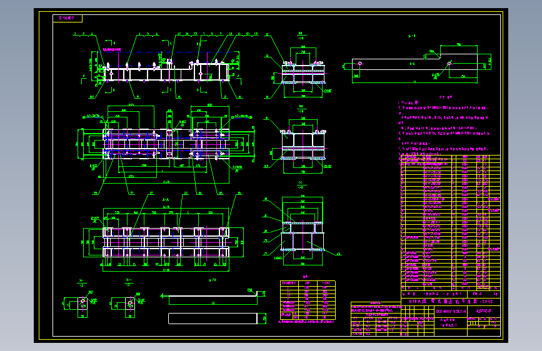Click the right hole on stepped plate detail
This screenshot has width=542, height=351.
[449, 63]
